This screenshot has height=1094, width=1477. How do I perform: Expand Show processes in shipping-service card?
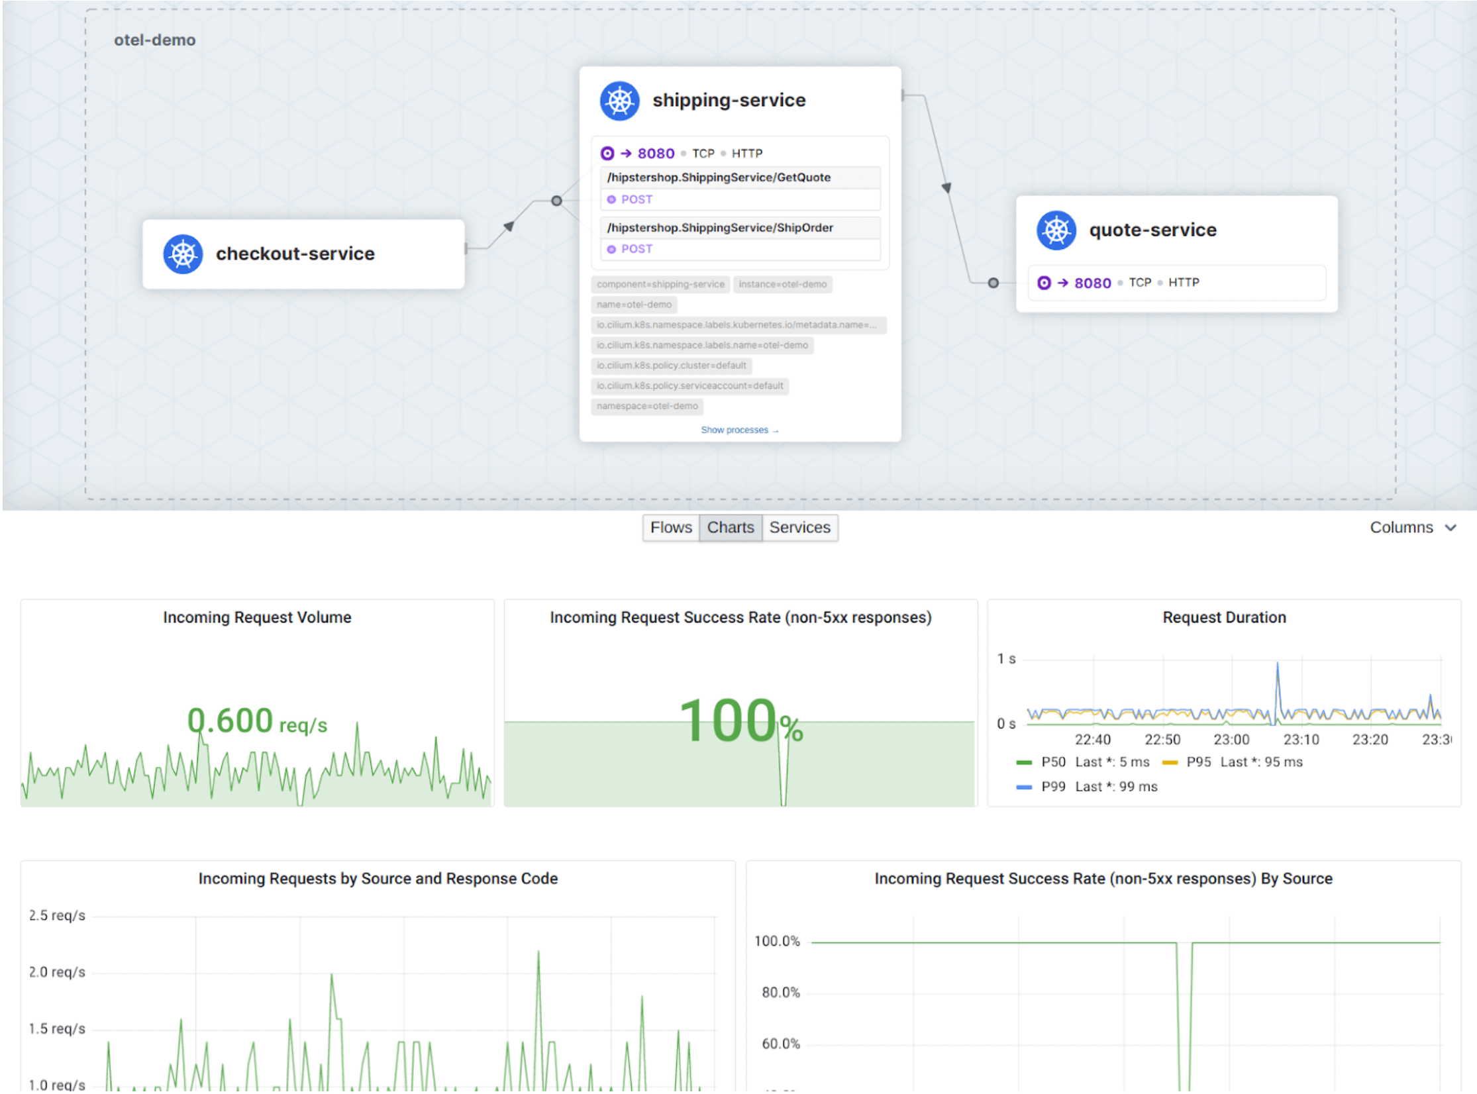(x=739, y=430)
